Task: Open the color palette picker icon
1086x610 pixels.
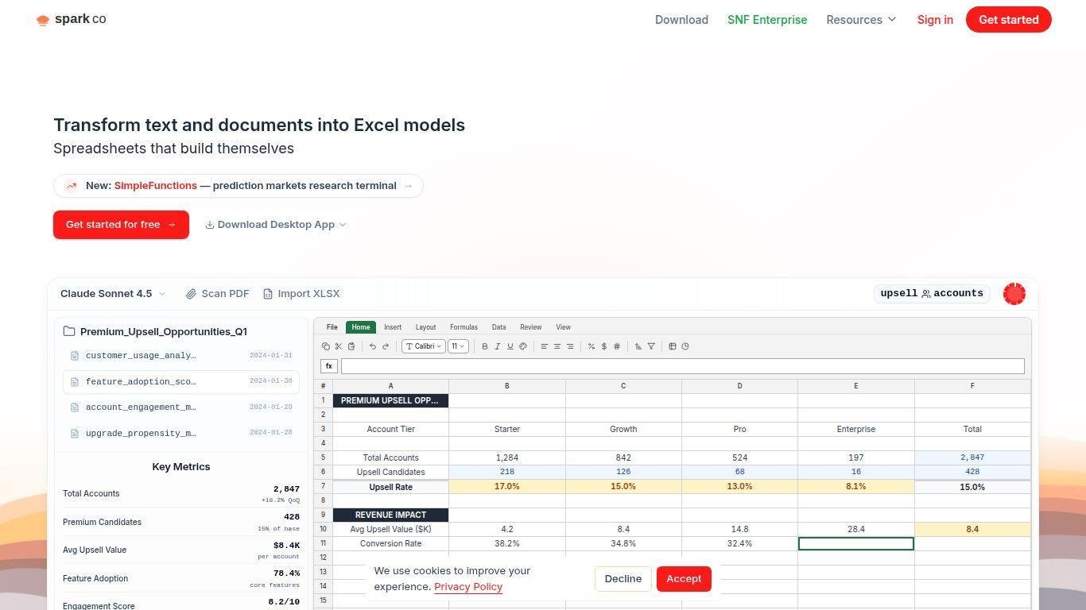Action: click(x=523, y=346)
